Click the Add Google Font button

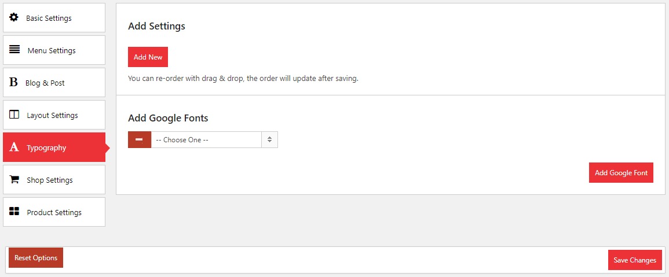[x=621, y=173]
